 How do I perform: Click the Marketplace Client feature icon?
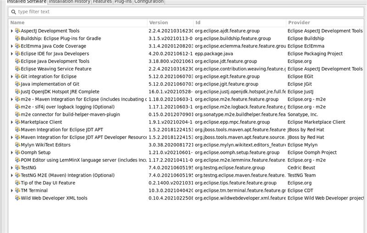[17, 122]
